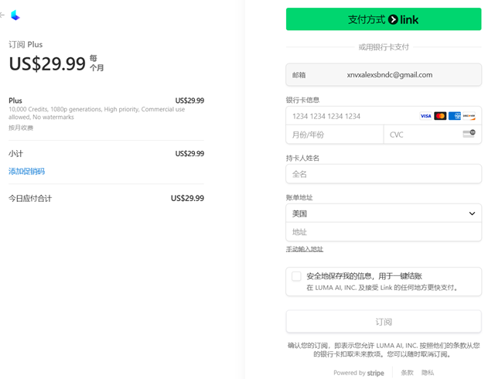The height and width of the screenshot is (379, 495).
Task: Pay using the green Link button
Action: click(x=384, y=19)
